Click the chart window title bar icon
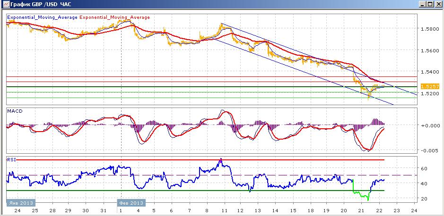The height and width of the screenshot is (216, 444). click(x=5, y=5)
